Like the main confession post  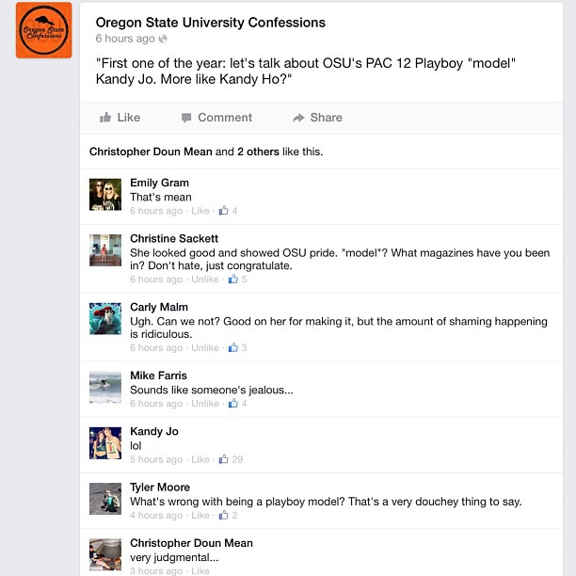[120, 118]
